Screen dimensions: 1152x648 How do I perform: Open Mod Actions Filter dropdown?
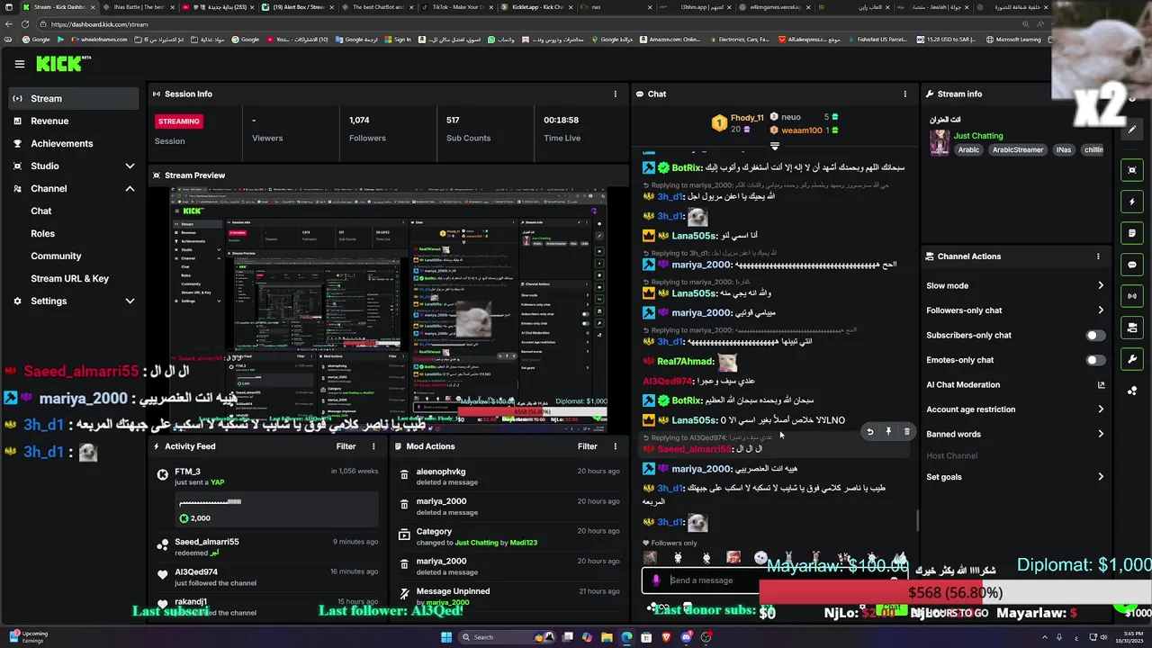pyautogui.click(x=588, y=446)
